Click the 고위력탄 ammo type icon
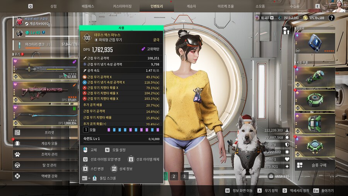Image resolution: width=348 pixels, height=196 pixels. (143, 49)
